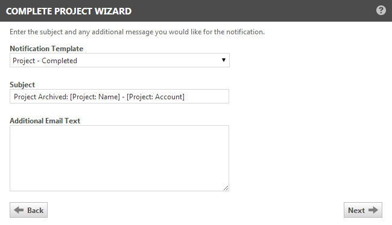Click the black arrow of the template dropdown
This screenshot has height=225, width=392.
[x=224, y=60]
